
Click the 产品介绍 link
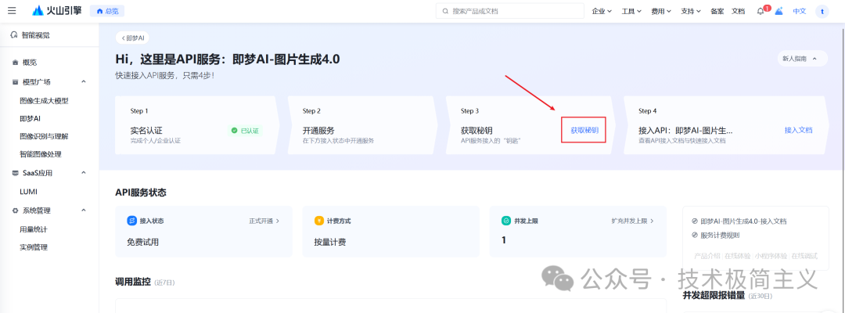[x=707, y=255]
